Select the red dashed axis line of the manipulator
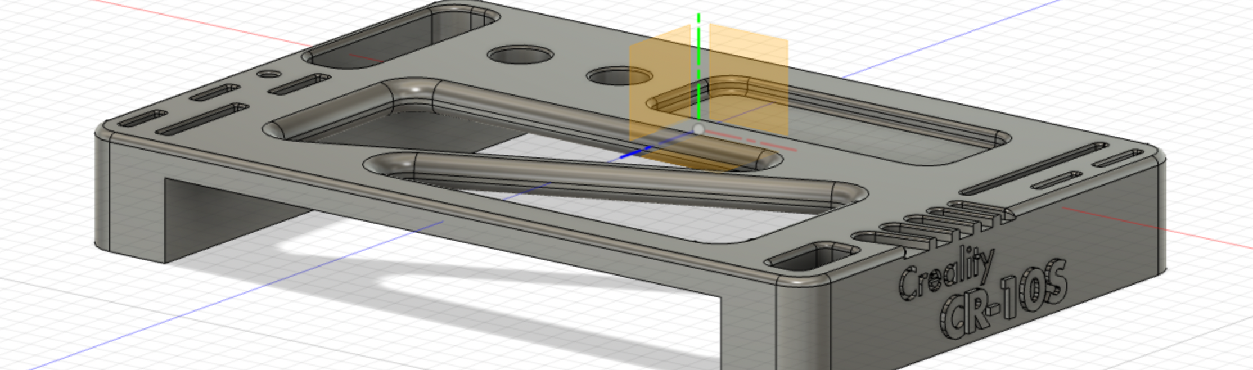 pos(752,141)
